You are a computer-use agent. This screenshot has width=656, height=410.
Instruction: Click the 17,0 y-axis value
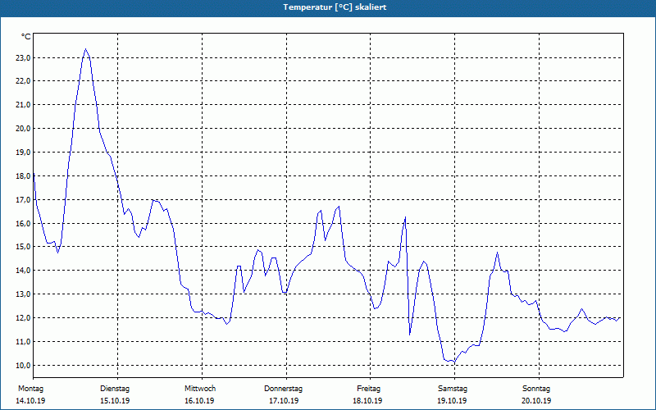pyautogui.click(x=23, y=199)
